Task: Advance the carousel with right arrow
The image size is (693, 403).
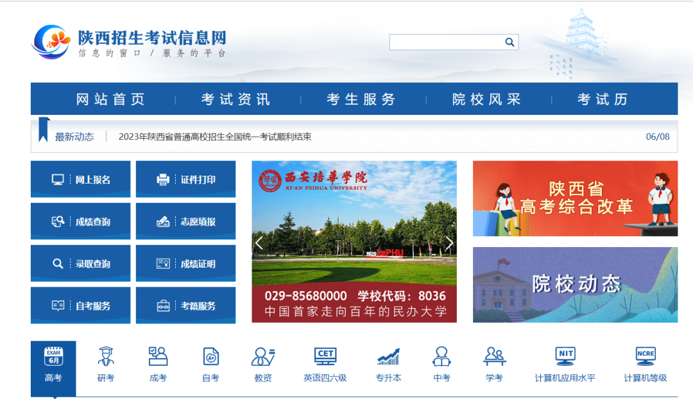Action: [x=449, y=243]
